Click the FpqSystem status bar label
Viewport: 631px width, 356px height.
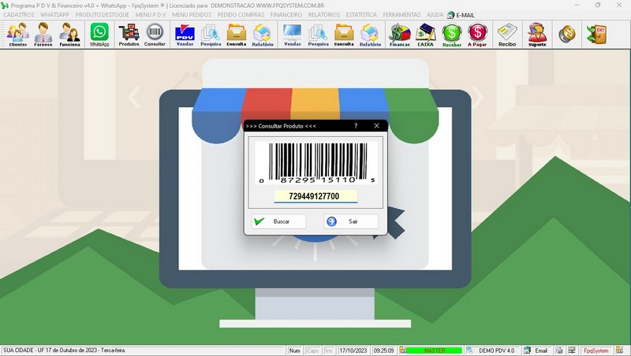tap(596, 350)
